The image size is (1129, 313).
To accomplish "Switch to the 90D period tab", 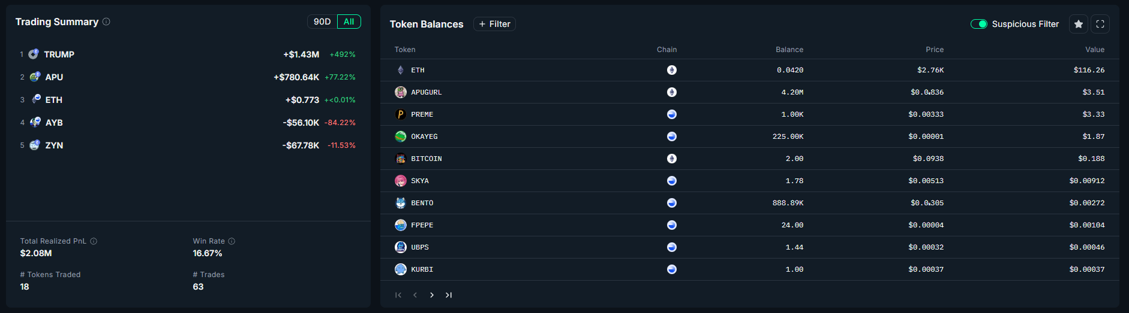I will tap(322, 22).
